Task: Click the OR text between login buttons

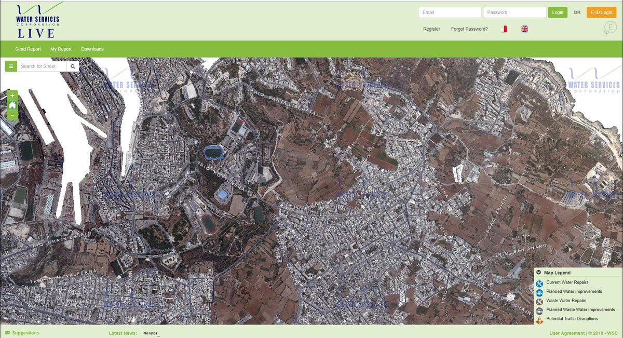Action: [577, 12]
